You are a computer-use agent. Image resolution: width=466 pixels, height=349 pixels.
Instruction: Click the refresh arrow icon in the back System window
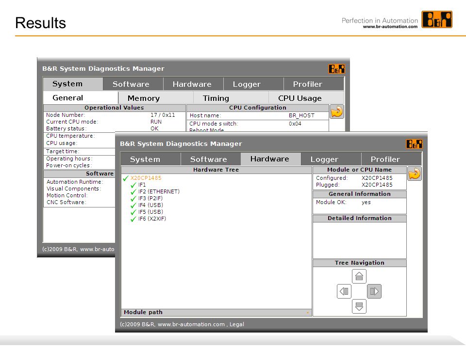(337, 112)
